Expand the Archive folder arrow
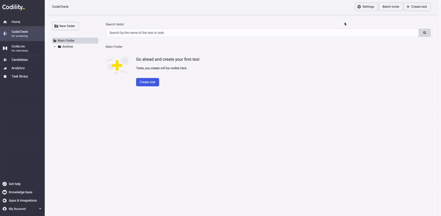Viewport: 441px width, 216px height. 55,47
